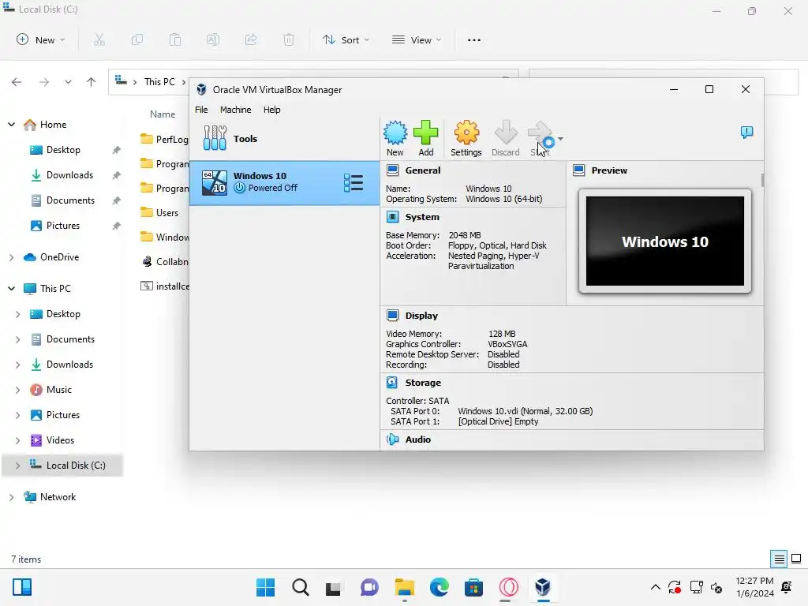Click the Cut icon in File Explorer toolbar
808x606 pixels.
click(x=99, y=39)
